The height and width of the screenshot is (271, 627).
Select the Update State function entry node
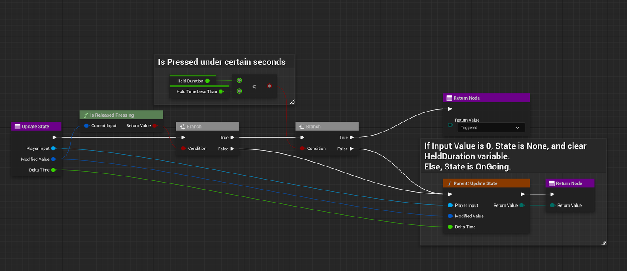36,126
